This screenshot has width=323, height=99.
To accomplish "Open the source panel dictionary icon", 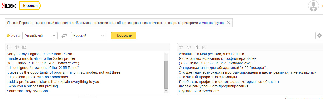I will coord(24,47).
